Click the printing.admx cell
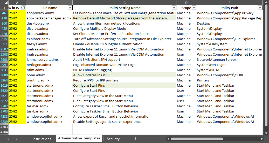Viewport: 269px width, 143px height. pos(49,80)
